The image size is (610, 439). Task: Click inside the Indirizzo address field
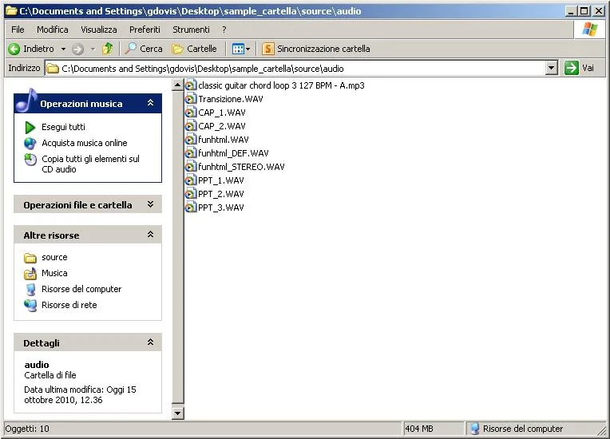pyautogui.click(x=295, y=69)
